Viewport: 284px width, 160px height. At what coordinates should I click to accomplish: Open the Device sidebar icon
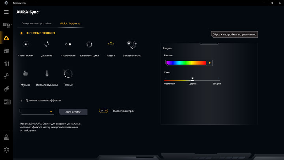click(x=7, y=25)
